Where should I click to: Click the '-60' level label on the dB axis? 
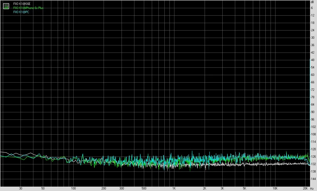coord(313,75)
